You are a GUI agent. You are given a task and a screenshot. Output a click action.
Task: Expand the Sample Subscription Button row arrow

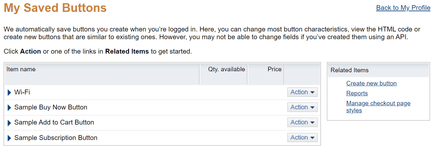tap(9, 138)
